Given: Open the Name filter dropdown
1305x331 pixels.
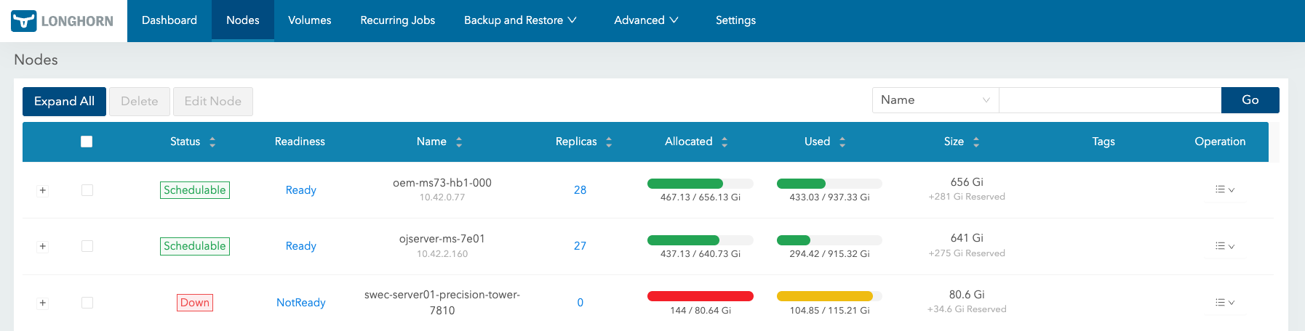Looking at the screenshot, I should click(x=935, y=100).
